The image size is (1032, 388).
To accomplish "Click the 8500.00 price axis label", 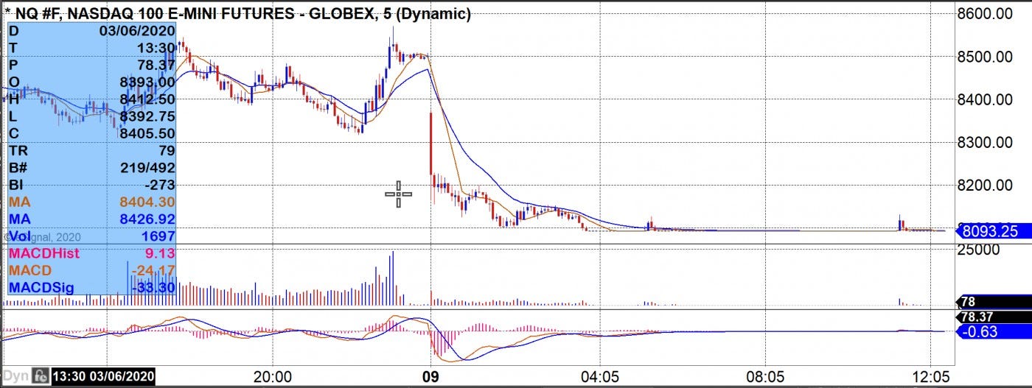I will coord(984,57).
